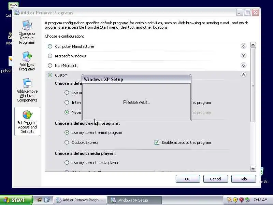Expand Microsoft Windows details chevron

coord(243,56)
